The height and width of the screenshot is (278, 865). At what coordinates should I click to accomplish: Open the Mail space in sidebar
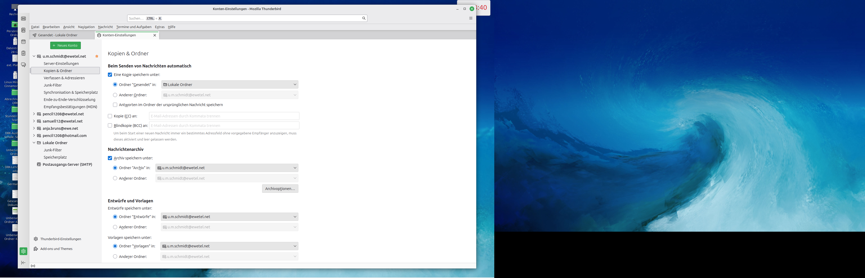(x=23, y=19)
